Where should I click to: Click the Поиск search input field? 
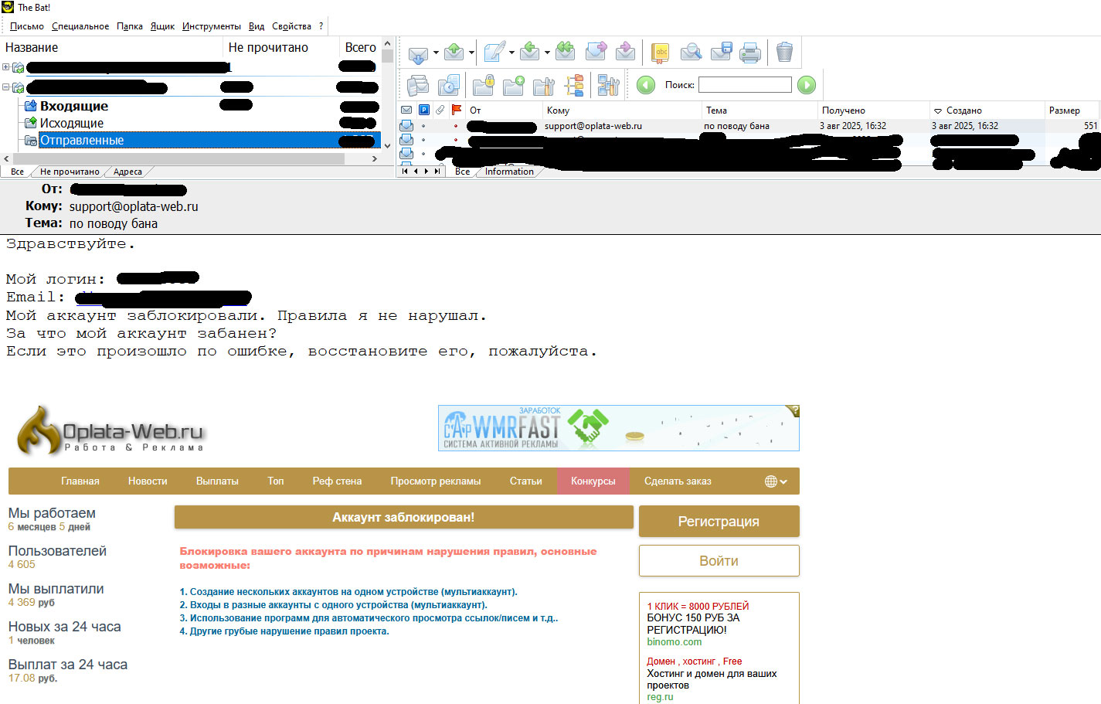pos(745,85)
